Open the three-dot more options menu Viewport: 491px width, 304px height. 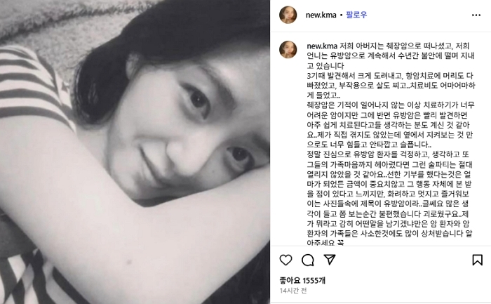coord(476,15)
